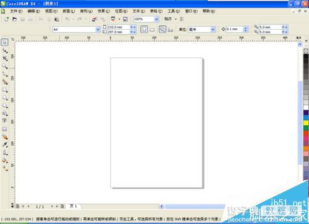Open the Outline tool flyout
309x224 pixels.
coord(5,152)
